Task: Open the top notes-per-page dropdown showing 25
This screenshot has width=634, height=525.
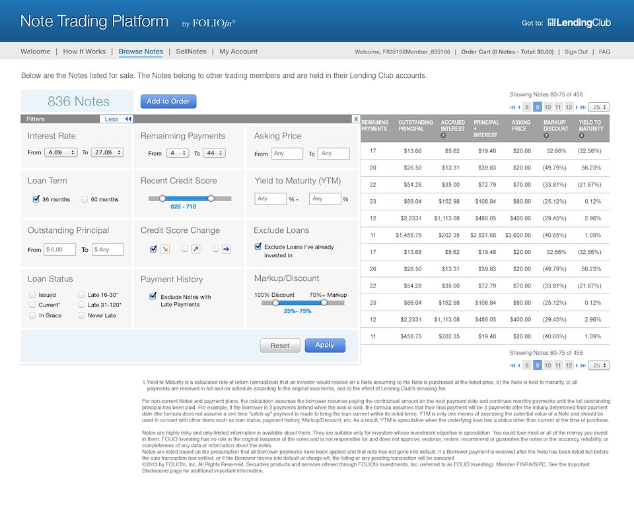Action: tap(600, 107)
